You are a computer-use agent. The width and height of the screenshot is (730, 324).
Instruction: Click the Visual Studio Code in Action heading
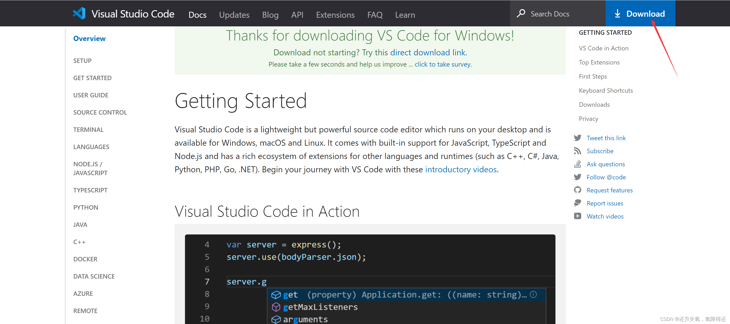(x=267, y=211)
